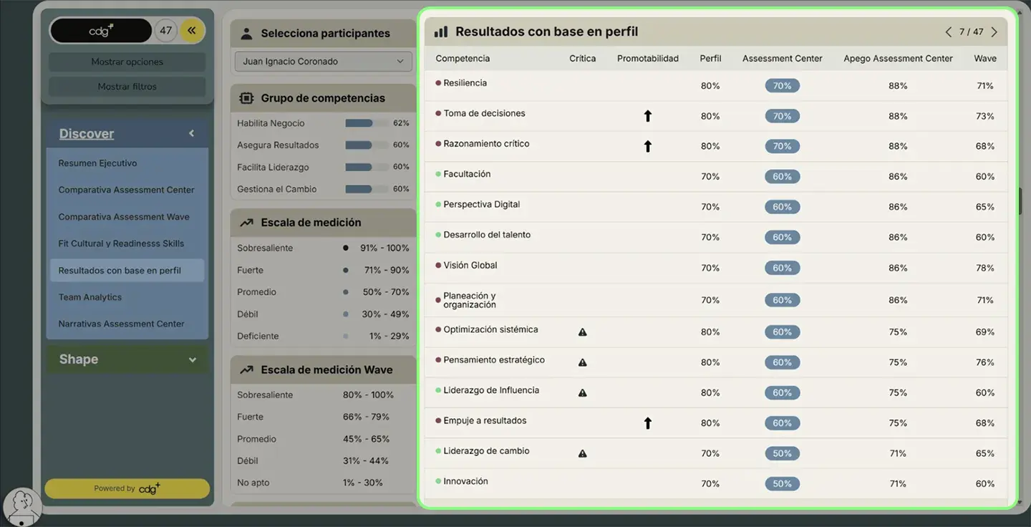Click the Powered by cdg+ button
Viewport: 1031px width, 527px height.
(x=127, y=488)
